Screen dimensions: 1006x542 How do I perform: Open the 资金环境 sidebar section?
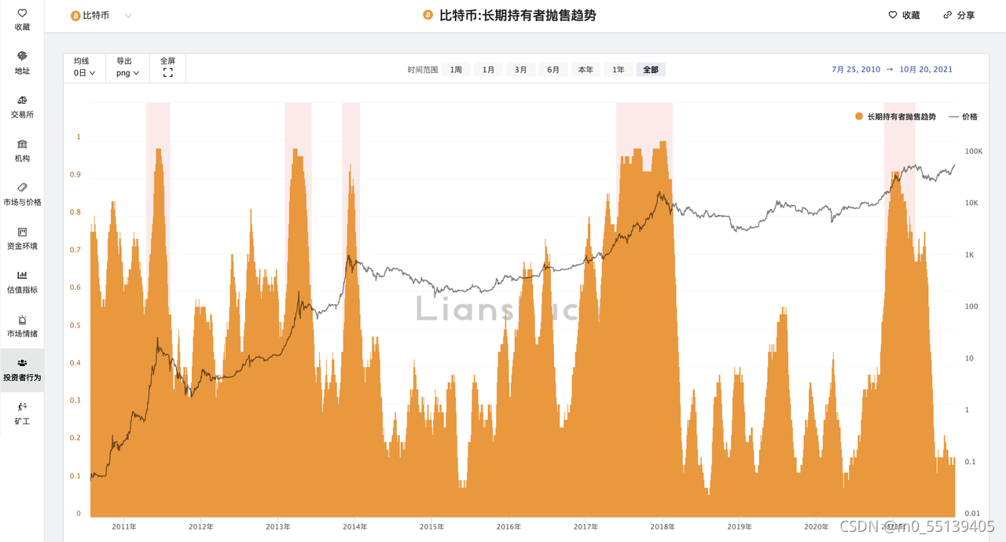click(22, 238)
